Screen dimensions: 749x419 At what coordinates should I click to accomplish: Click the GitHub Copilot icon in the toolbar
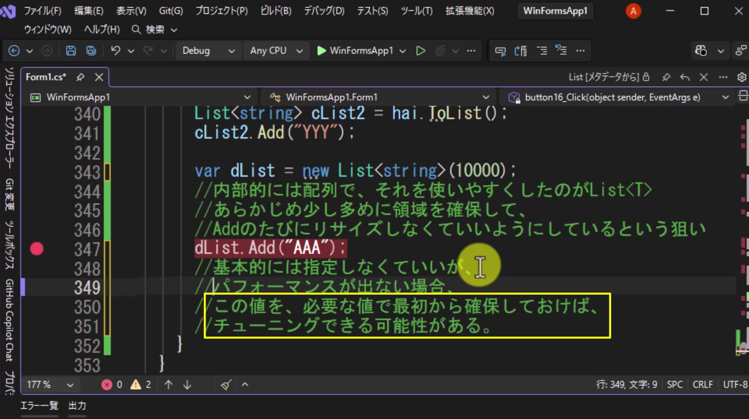[701, 51]
